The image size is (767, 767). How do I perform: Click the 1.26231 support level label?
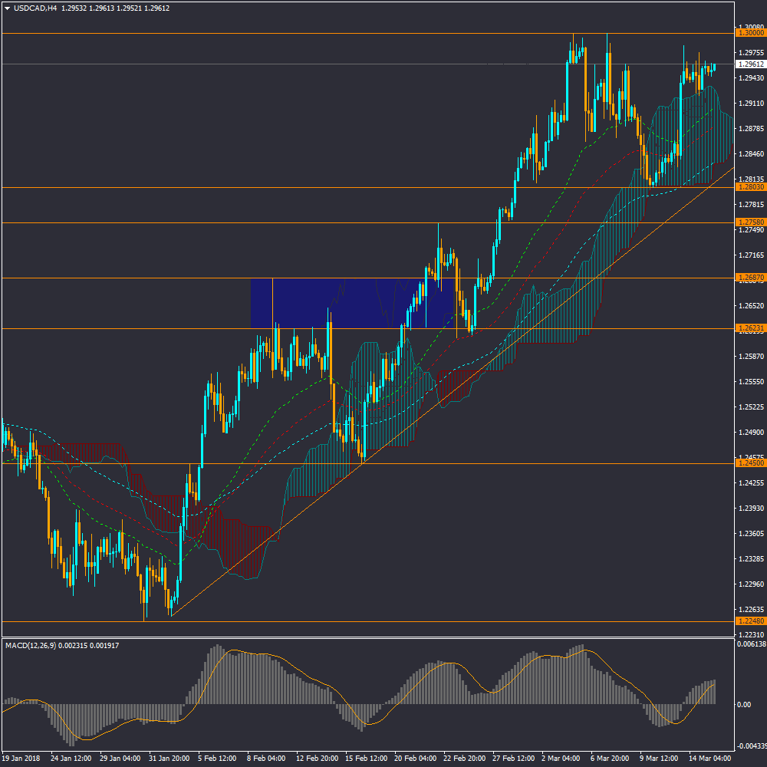[x=750, y=328]
